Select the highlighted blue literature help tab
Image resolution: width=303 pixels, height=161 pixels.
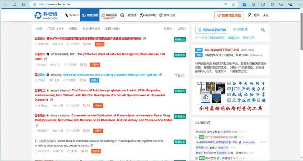pyautogui.click(x=90, y=15)
